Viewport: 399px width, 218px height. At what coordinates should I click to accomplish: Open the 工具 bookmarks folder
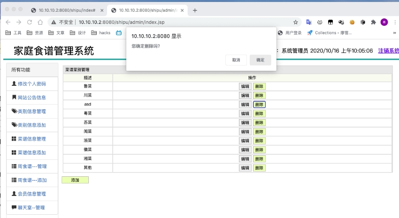[13, 33]
